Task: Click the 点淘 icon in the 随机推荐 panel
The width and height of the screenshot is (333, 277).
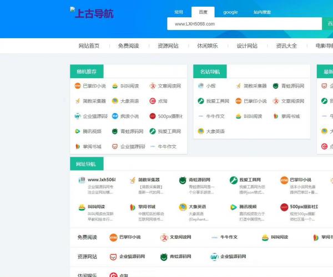Action: tap(153, 101)
